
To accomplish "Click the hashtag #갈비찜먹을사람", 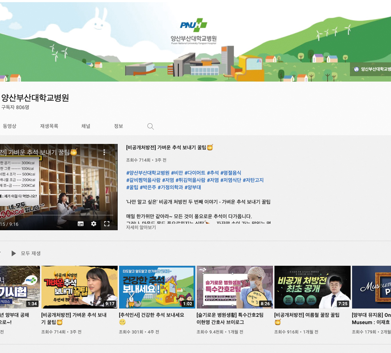I will [x=143, y=180].
